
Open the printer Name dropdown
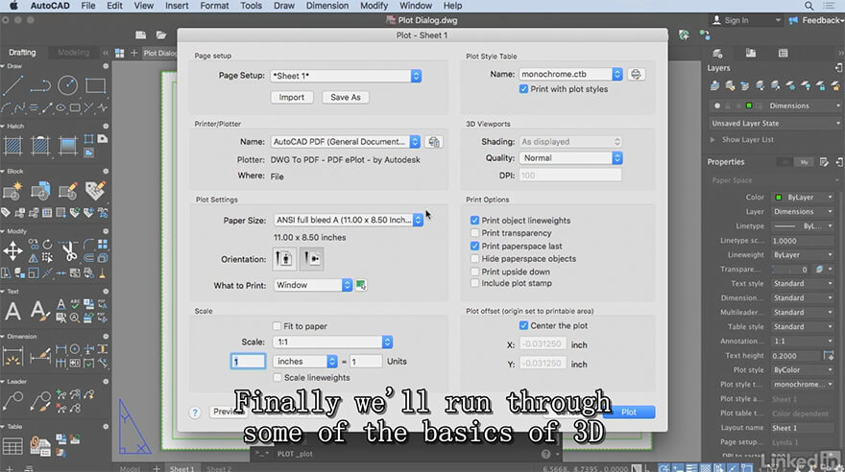click(346, 142)
